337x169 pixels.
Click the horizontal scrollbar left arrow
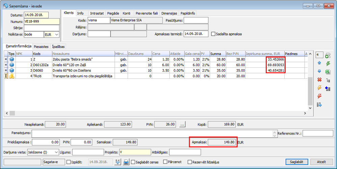pos(6,113)
